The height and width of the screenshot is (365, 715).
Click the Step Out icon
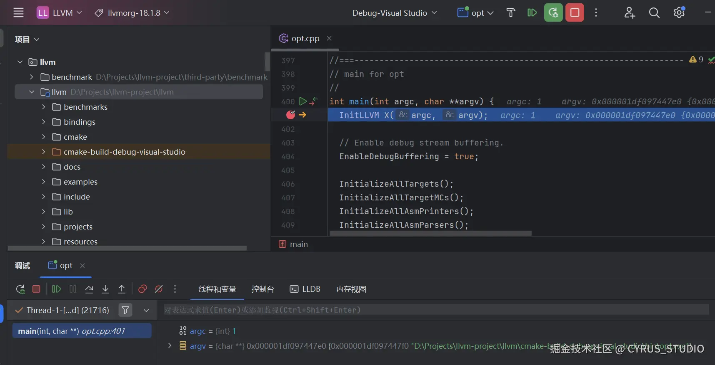(122, 289)
